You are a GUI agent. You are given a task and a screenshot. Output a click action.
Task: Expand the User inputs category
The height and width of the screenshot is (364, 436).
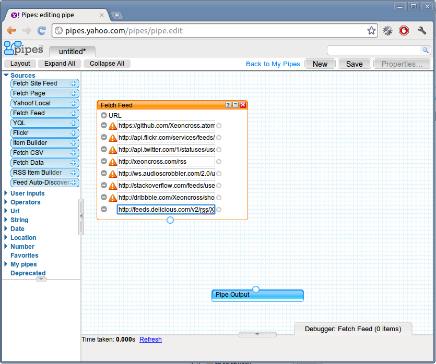pyautogui.click(x=6, y=193)
